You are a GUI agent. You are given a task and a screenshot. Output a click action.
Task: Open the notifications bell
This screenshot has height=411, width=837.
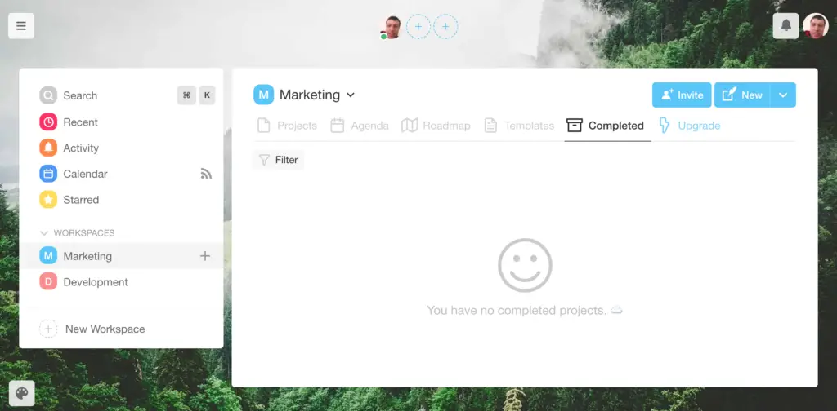[786, 26]
